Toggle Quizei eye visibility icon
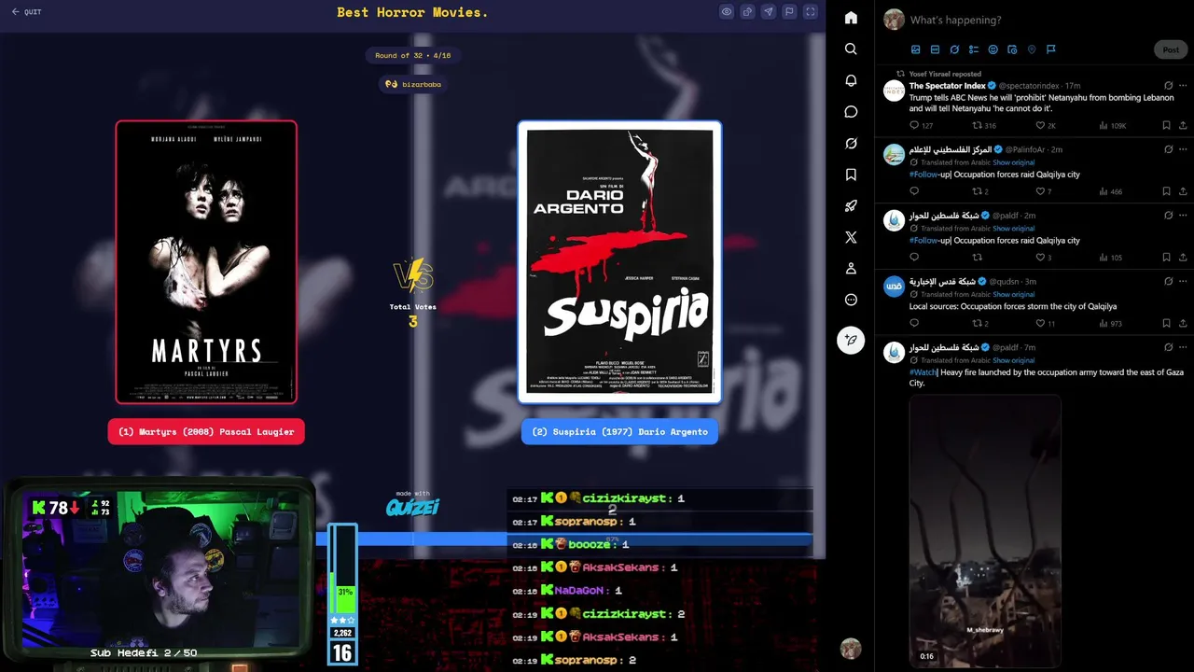The width and height of the screenshot is (1194, 672). [x=727, y=12]
